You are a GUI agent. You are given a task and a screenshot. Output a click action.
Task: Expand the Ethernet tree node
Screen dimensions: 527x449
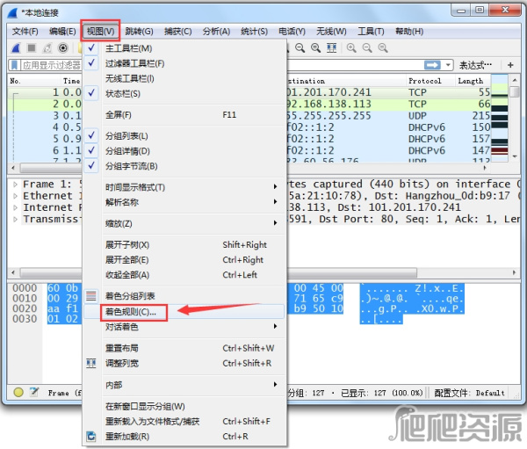tap(15, 196)
